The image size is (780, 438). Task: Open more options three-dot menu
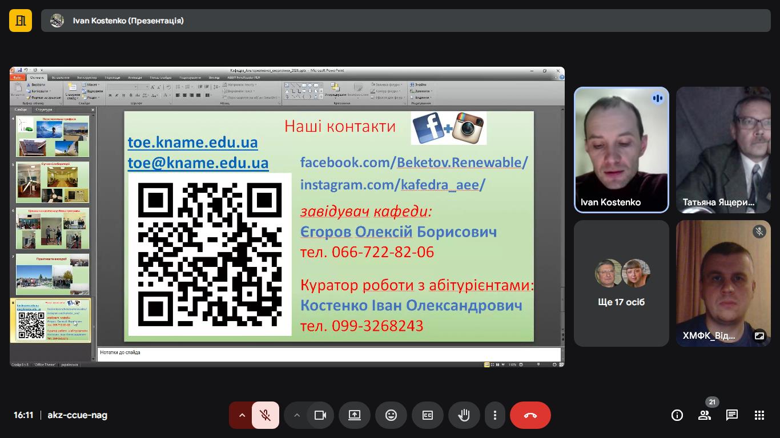click(x=495, y=415)
